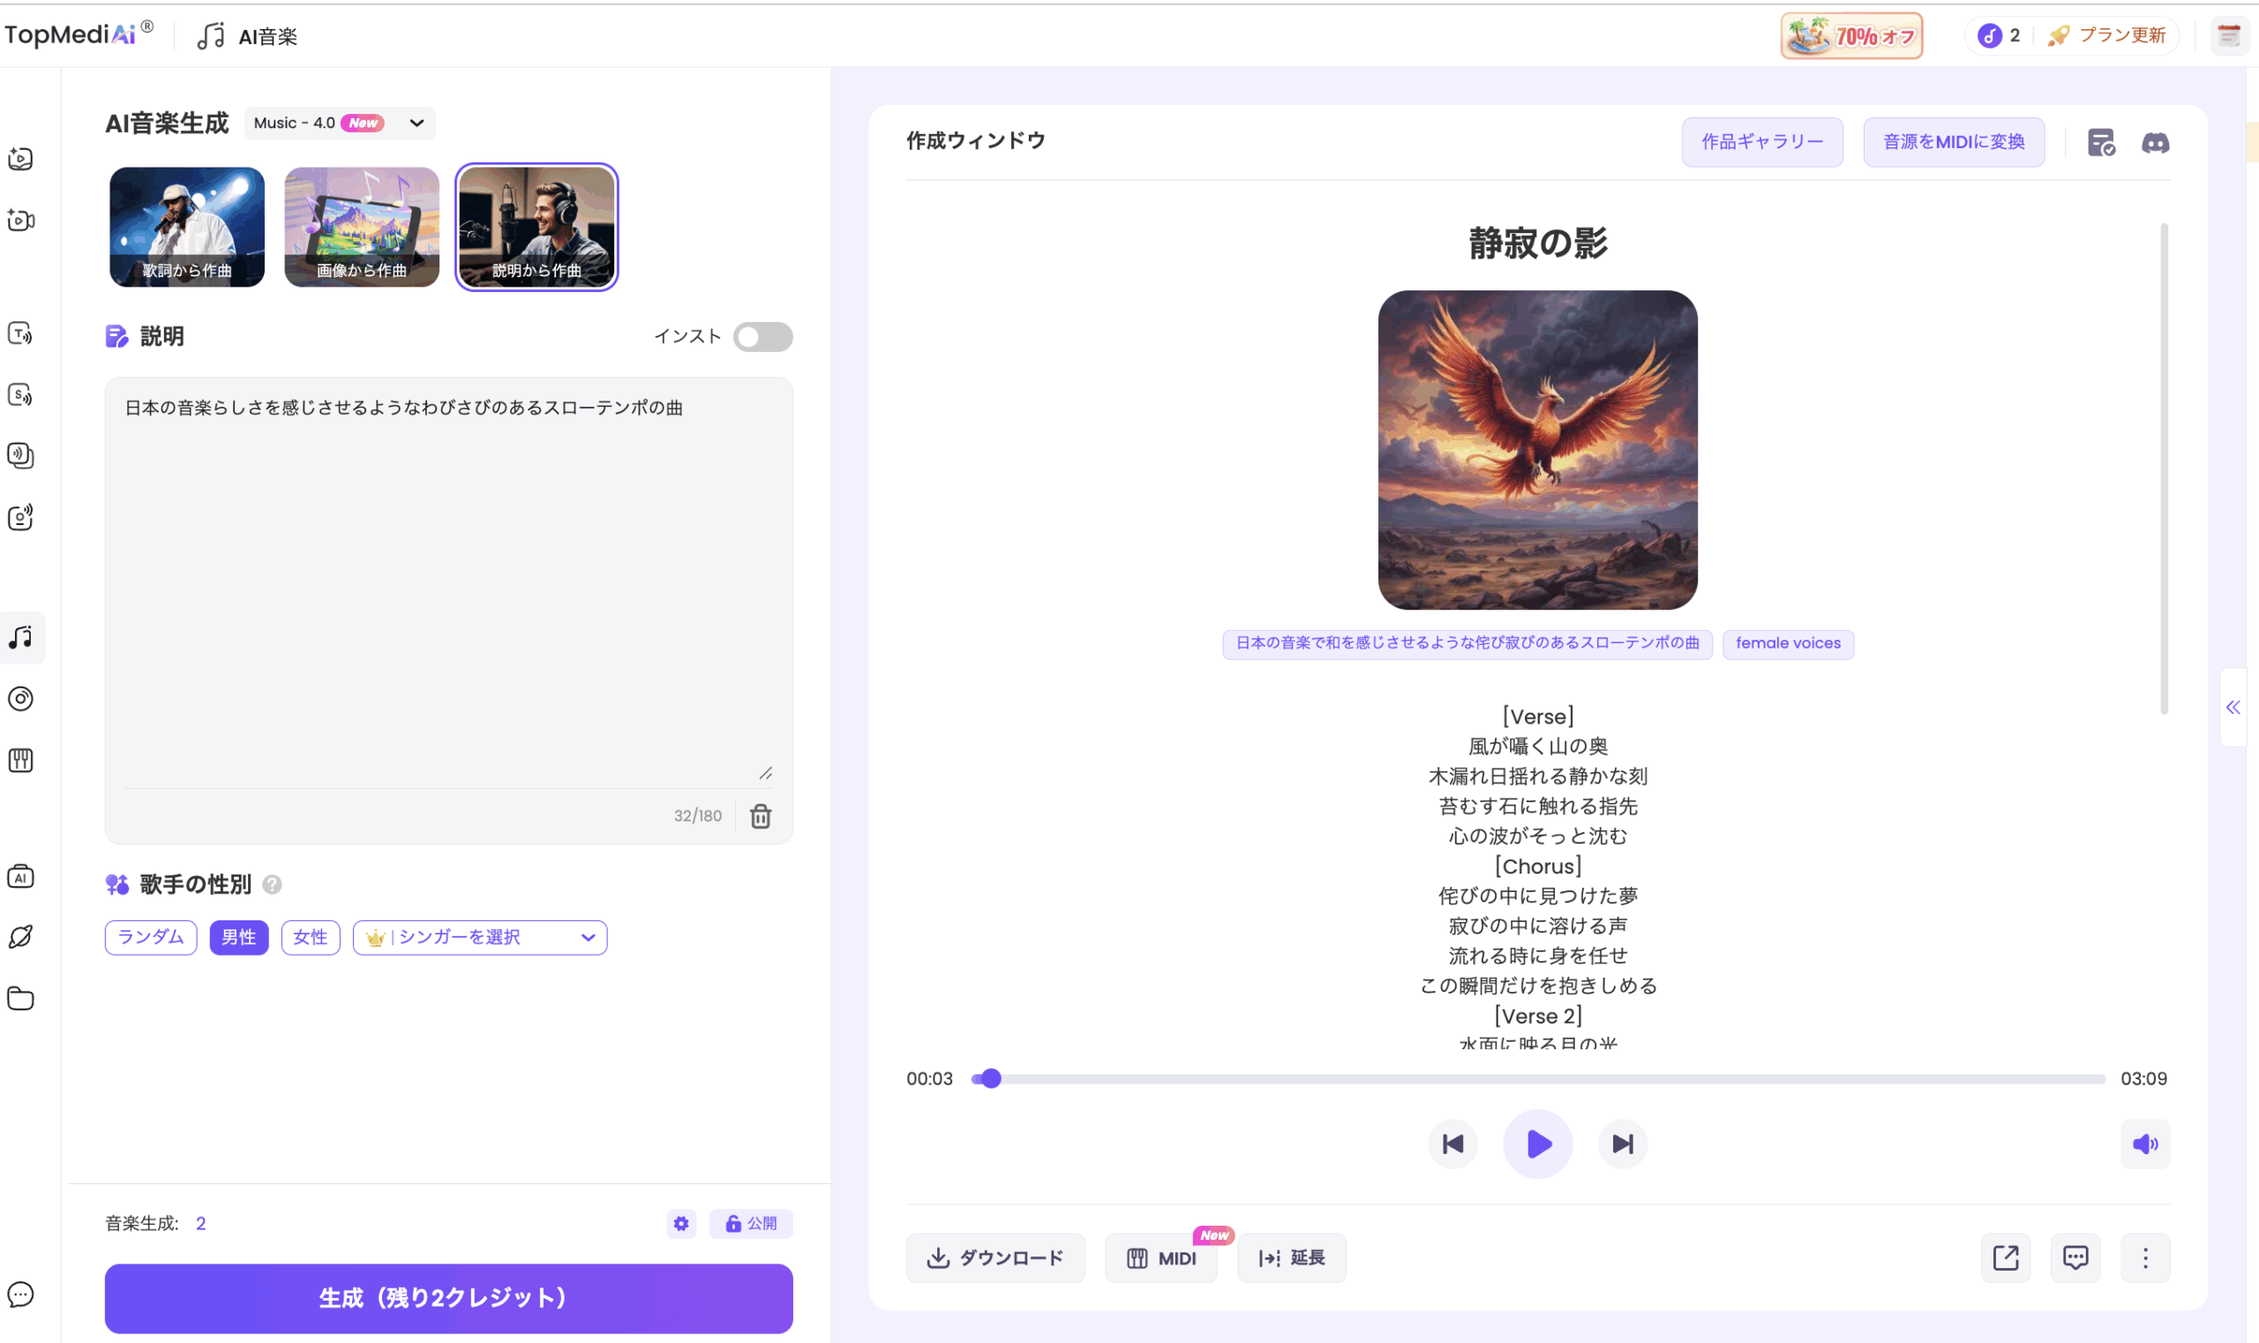
Task: Open the gear settings icon beside 公開
Action: 680,1224
